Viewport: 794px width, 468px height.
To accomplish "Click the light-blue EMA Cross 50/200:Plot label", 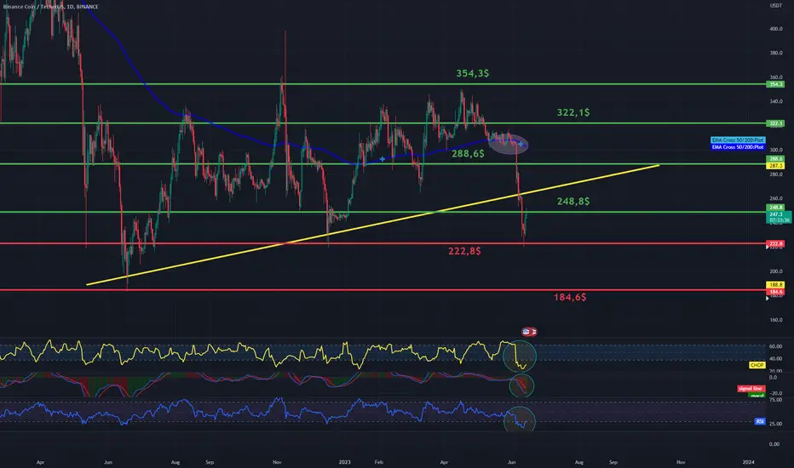I will click(738, 140).
